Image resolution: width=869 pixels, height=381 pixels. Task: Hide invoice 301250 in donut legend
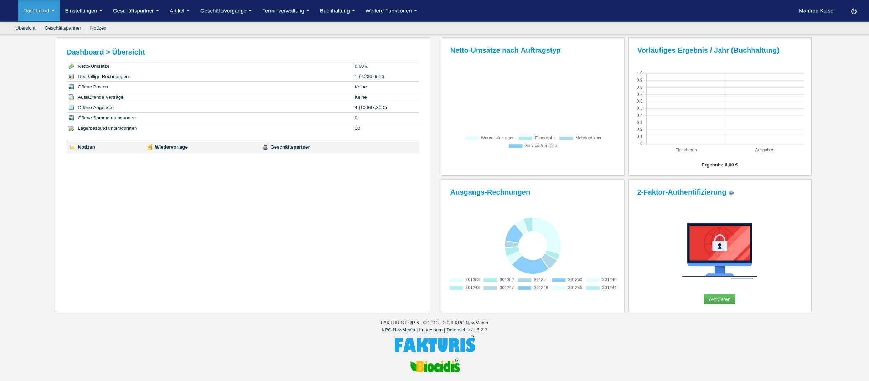click(567, 280)
